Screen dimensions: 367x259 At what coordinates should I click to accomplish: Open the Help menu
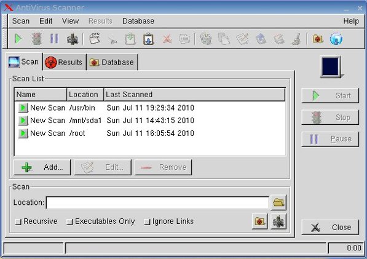point(351,21)
